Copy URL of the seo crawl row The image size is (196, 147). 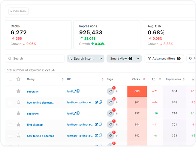[x=78, y=114]
